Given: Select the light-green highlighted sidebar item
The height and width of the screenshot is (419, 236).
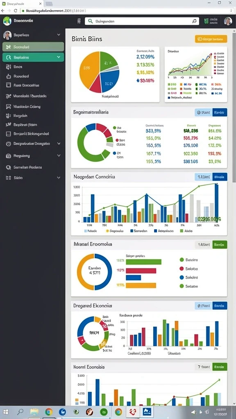Looking at the screenshot, I should [33, 47].
